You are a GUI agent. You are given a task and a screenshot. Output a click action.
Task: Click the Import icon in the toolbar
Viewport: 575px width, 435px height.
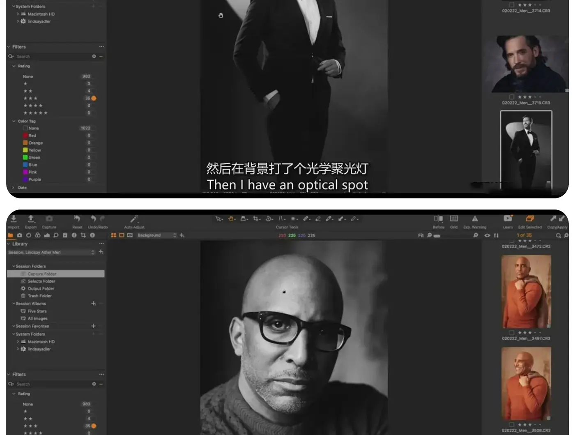click(x=14, y=219)
